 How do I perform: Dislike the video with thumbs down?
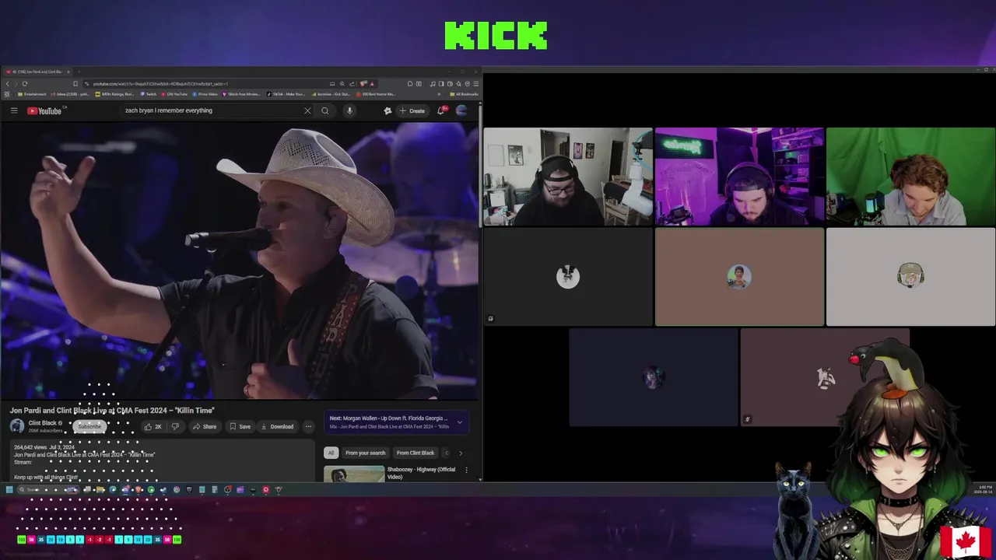(175, 426)
